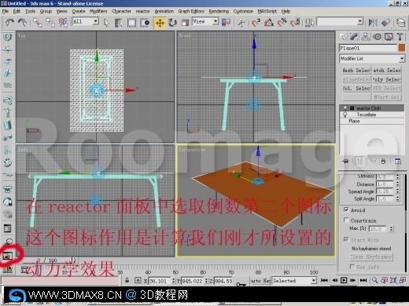
Task: Open the File menu
Action: click(x=6, y=11)
